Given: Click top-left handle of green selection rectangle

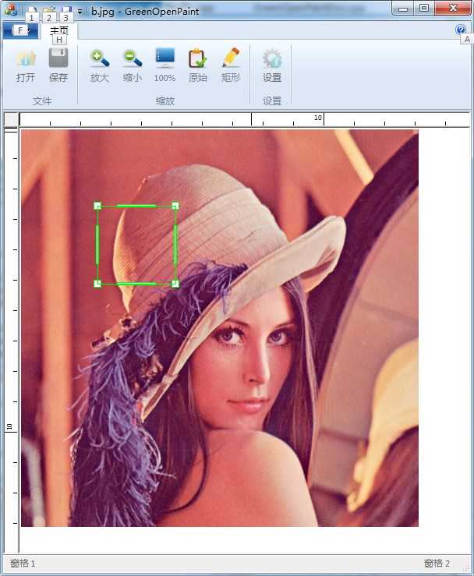Looking at the screenshot, I should click(x=97, y=206).
